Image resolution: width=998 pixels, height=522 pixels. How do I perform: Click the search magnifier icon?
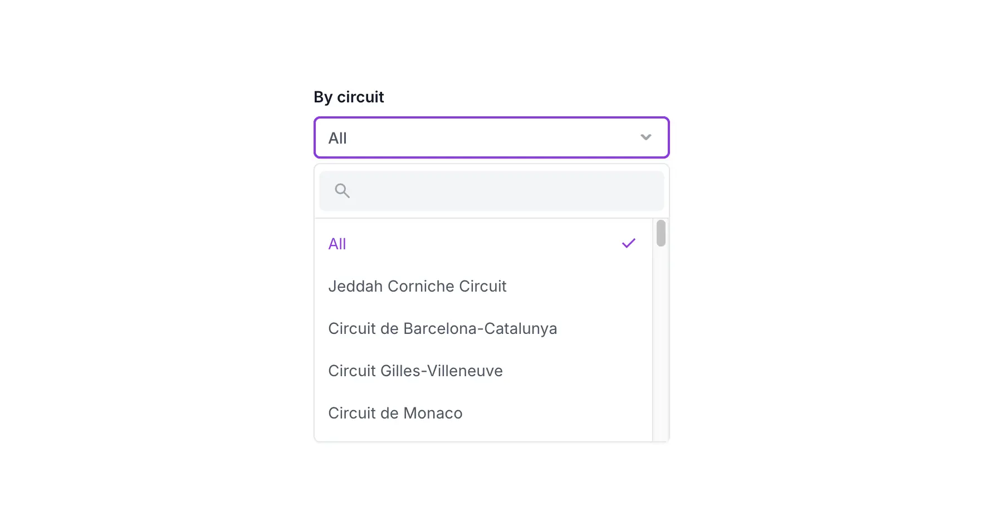(x=342, y=191)
